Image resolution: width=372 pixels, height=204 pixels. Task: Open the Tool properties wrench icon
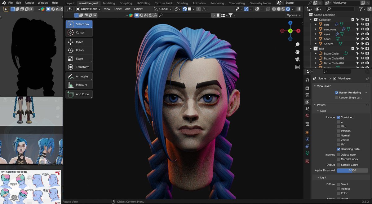point(308,80)
